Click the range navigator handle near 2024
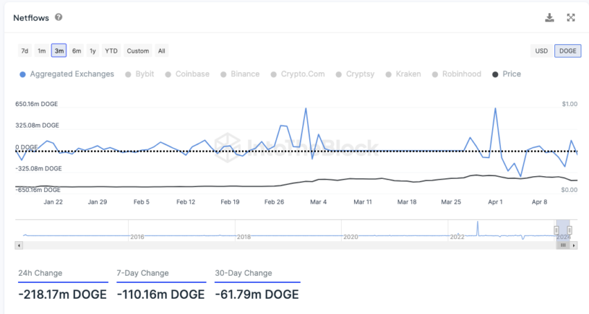 (x=556, y=230)
